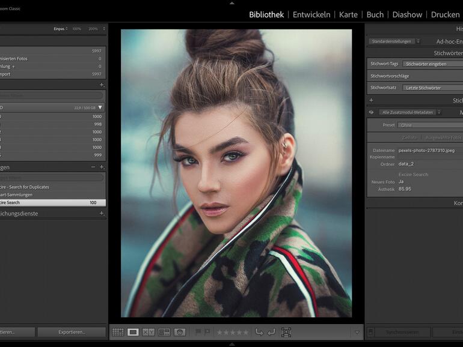Toggle the eye icon in metadata panel

coord(371,112)
